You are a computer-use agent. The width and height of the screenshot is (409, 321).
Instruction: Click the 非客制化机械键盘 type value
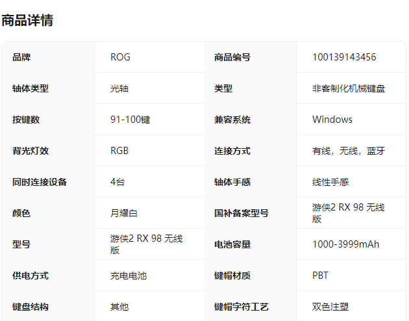click(x=348, y=88)
